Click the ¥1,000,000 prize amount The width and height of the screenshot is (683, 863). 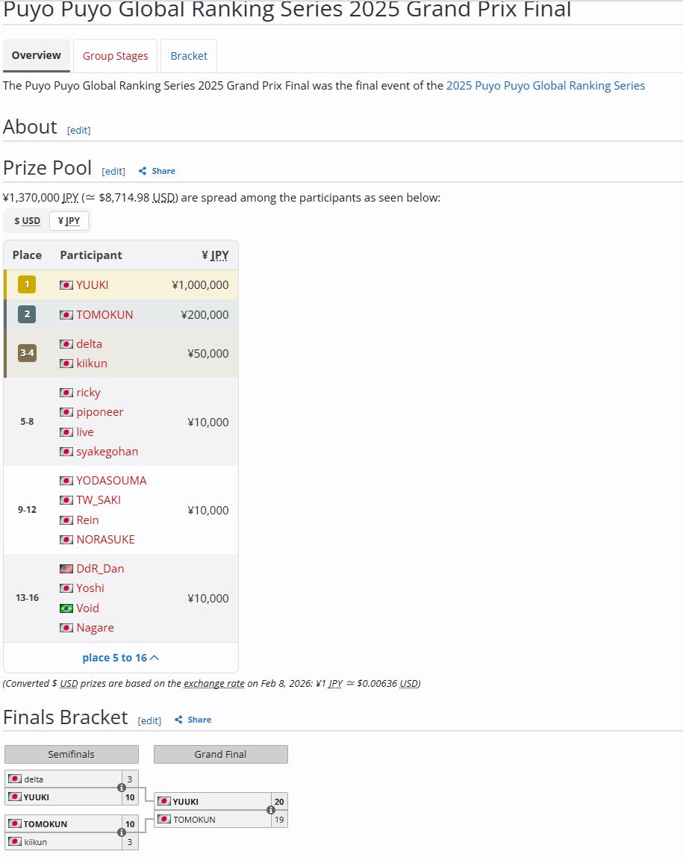coord(200,285)
